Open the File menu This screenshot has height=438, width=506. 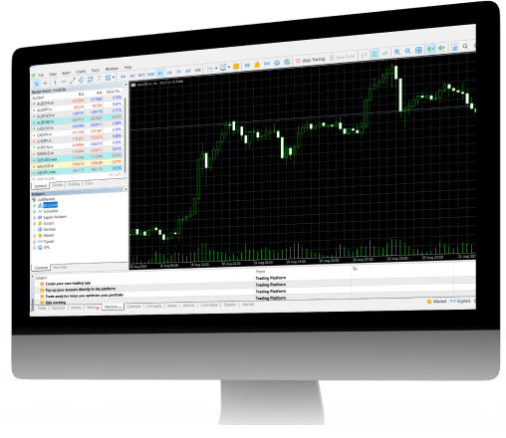41,75
